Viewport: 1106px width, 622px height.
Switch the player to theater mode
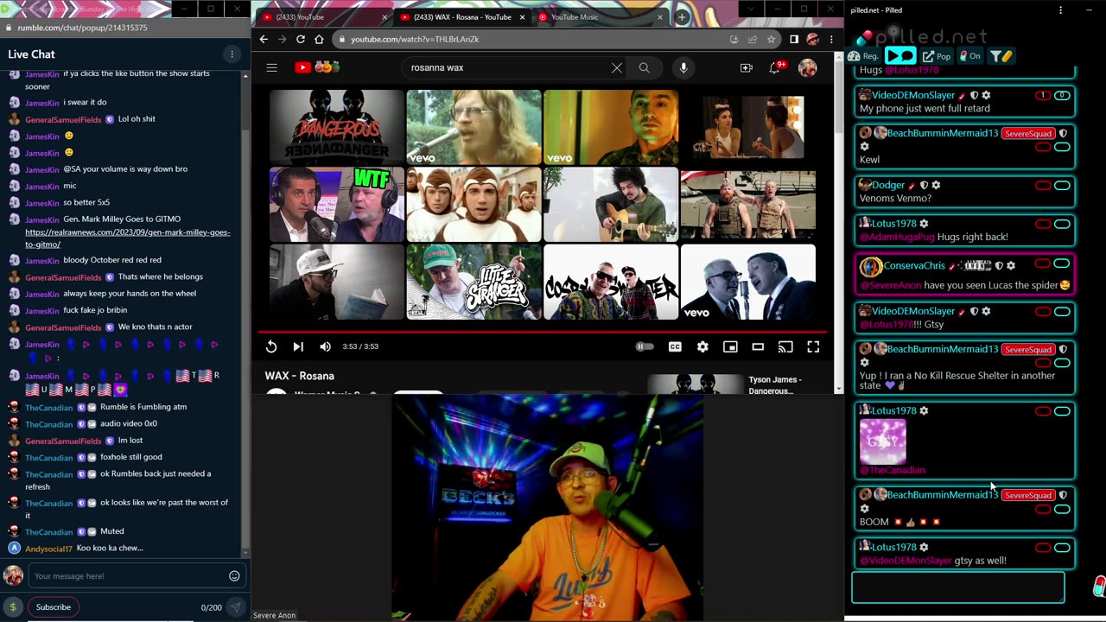tap(758, 346)
